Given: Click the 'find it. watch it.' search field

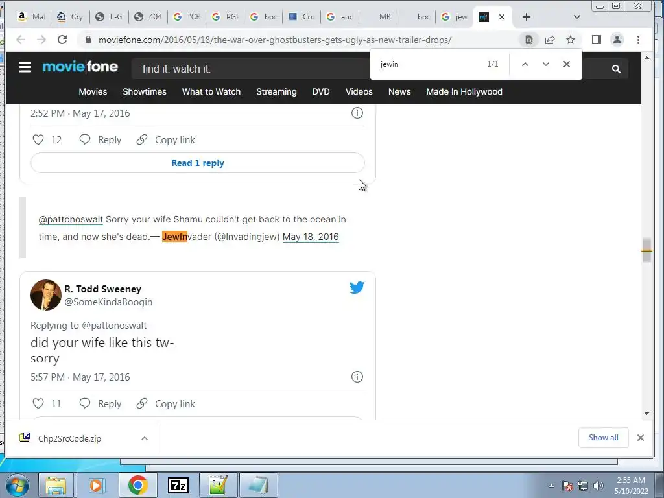Looking at the screenshot, I should pos(250,69).
